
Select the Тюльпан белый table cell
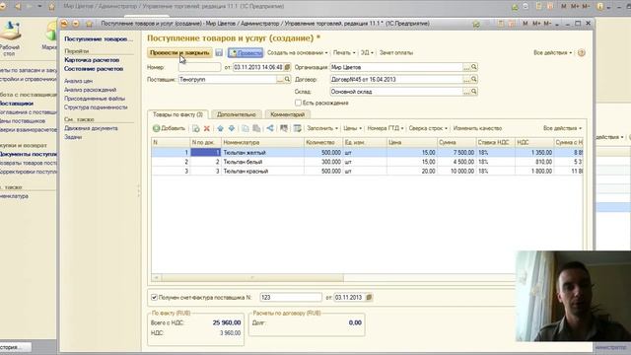click(x=262, y=162)
